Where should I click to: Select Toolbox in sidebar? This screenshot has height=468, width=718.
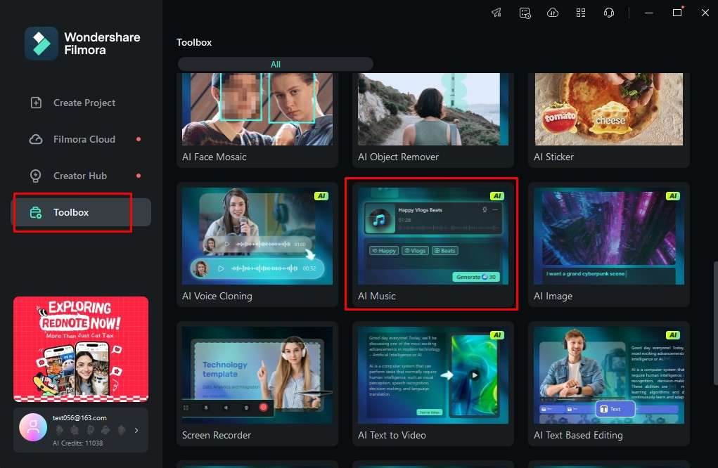coord(81,212)
